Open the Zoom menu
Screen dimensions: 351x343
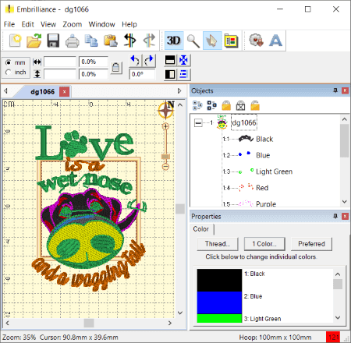73,24
